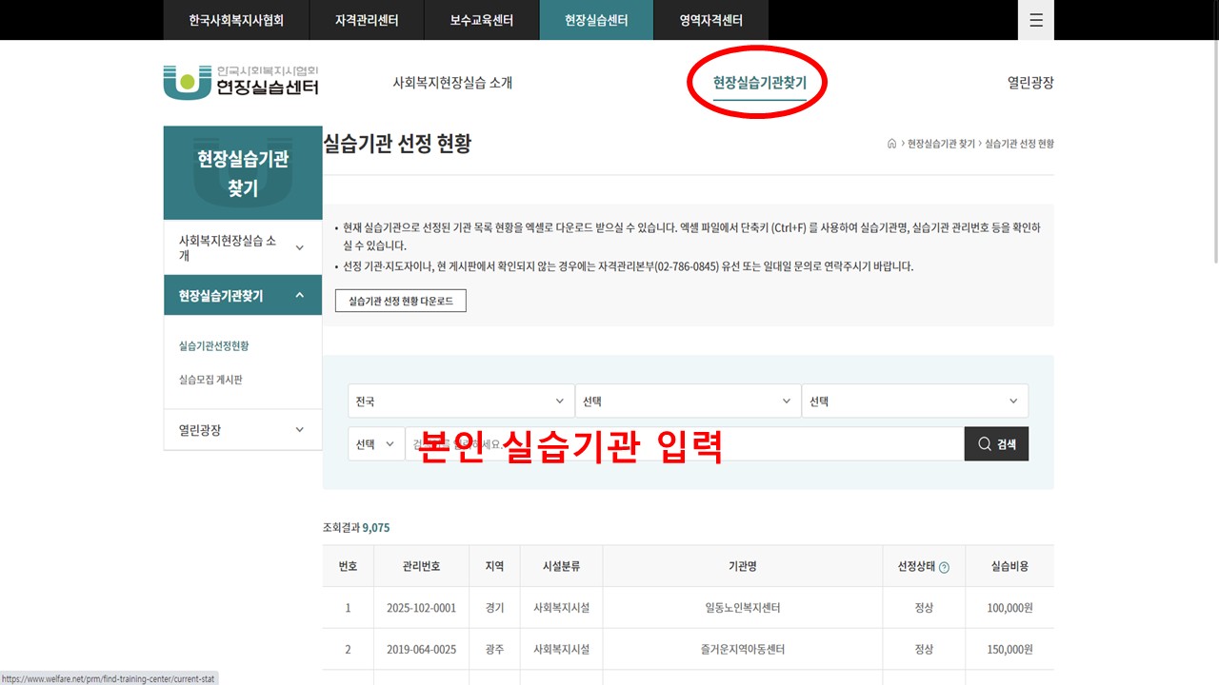Open the middle 선택 dropdown
The image size is (1219, 685).
(x=687, y=401)
